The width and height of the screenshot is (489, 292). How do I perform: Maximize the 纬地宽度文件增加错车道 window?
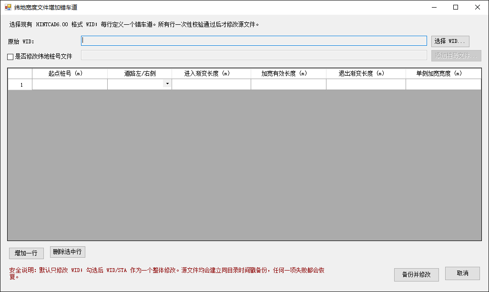click(x=456, y=7)
